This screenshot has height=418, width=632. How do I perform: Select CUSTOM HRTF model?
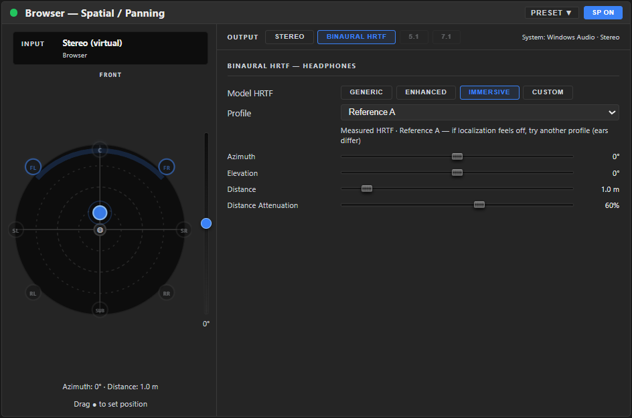(548, 92)
